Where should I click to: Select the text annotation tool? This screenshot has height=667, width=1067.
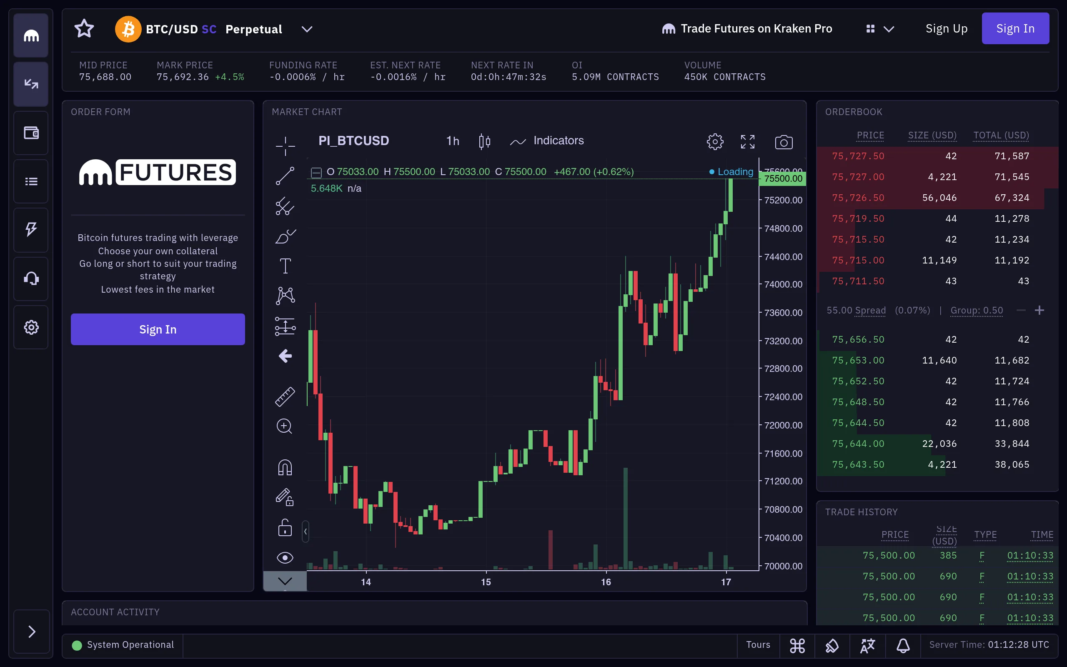pos(286,265)
